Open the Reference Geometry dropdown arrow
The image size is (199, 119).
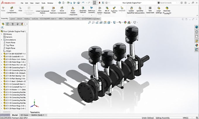[92, 15]
